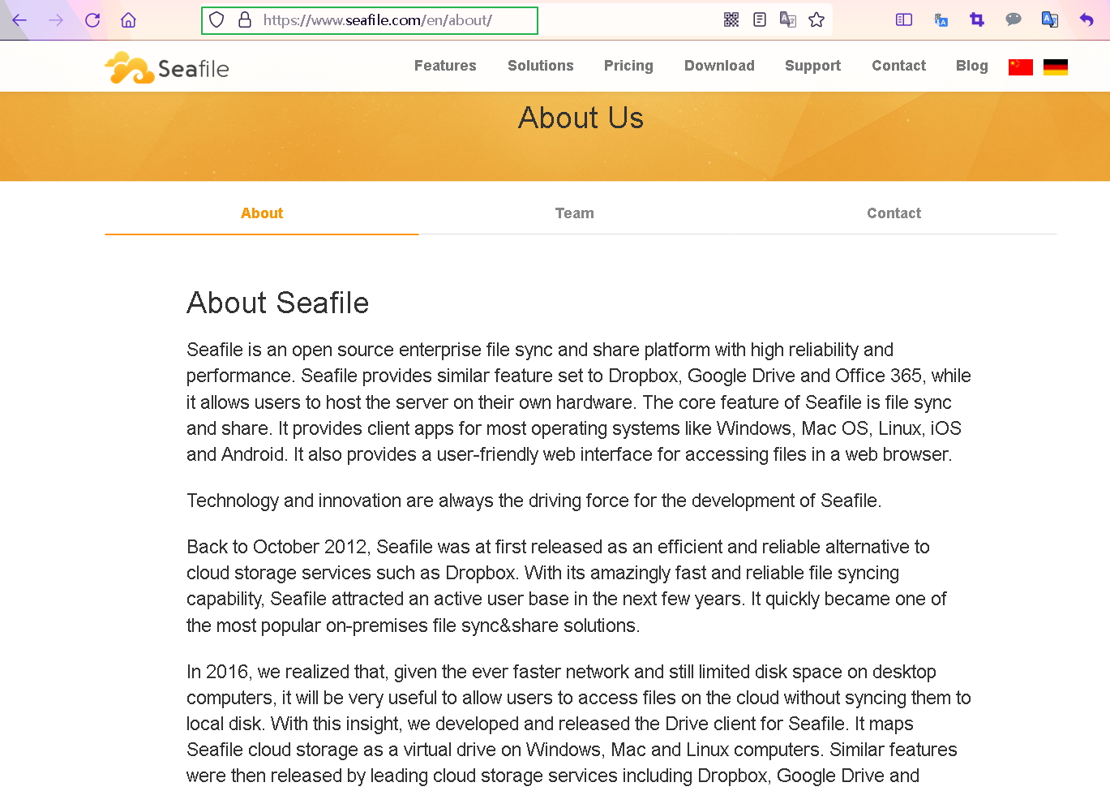Open the Features menu
1110x791 pixels.
coord(445,66)
